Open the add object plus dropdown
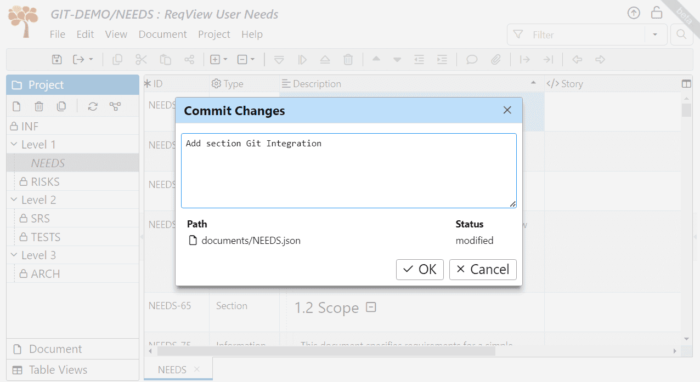This screenshot has height=382, width=700. pyautogui.click(x=219, y=59)
